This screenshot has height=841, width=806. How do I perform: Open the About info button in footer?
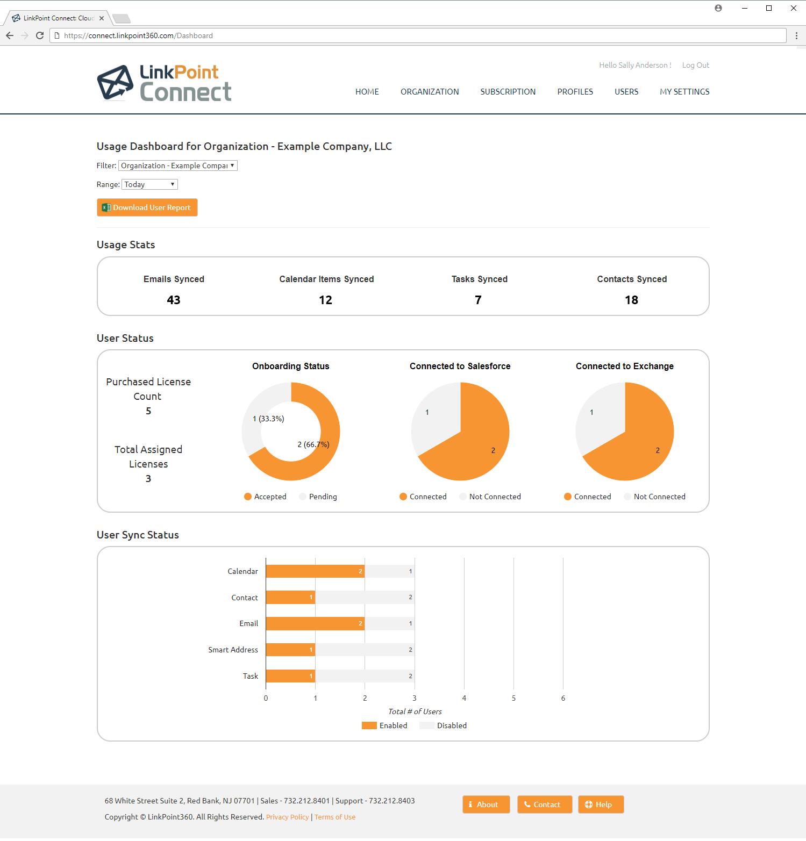[486, 804]
